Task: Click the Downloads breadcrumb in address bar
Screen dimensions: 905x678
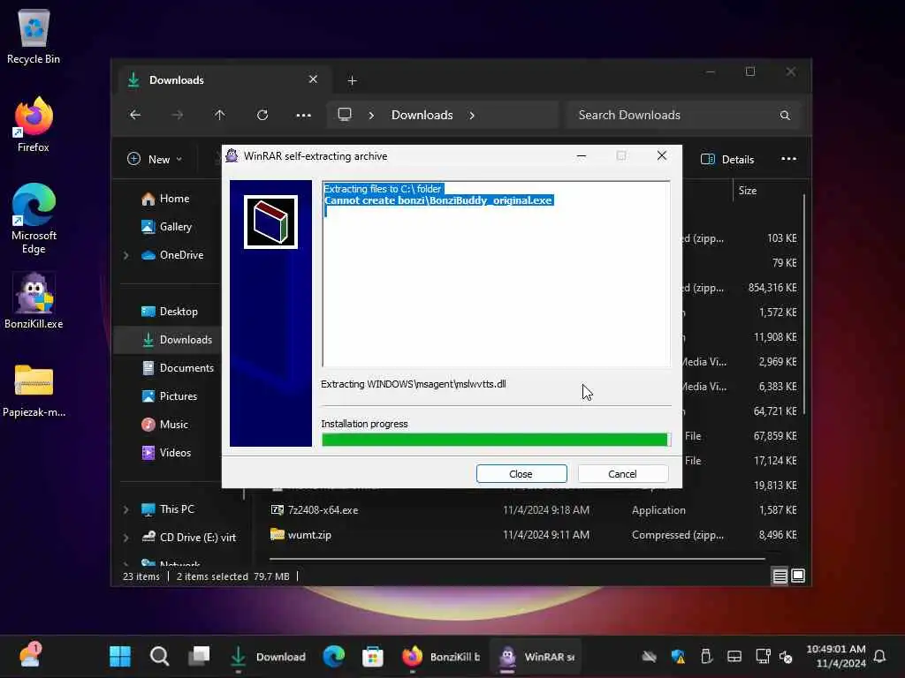Action: [x=422, y=116]
